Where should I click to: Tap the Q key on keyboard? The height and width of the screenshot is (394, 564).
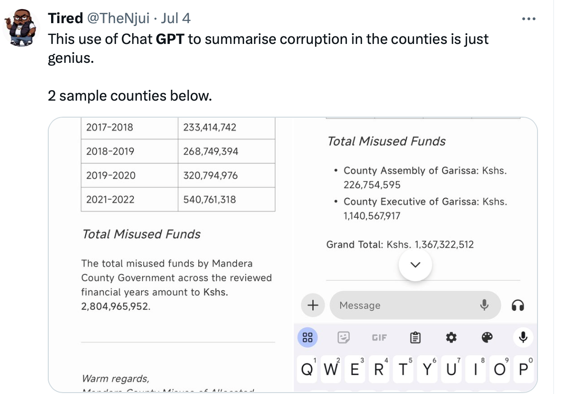(x=307, y=369)
